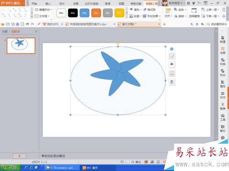Screen dimensions: 229x171
Task: Open the 新建 sidebar panel
Action: click(223, 40)
